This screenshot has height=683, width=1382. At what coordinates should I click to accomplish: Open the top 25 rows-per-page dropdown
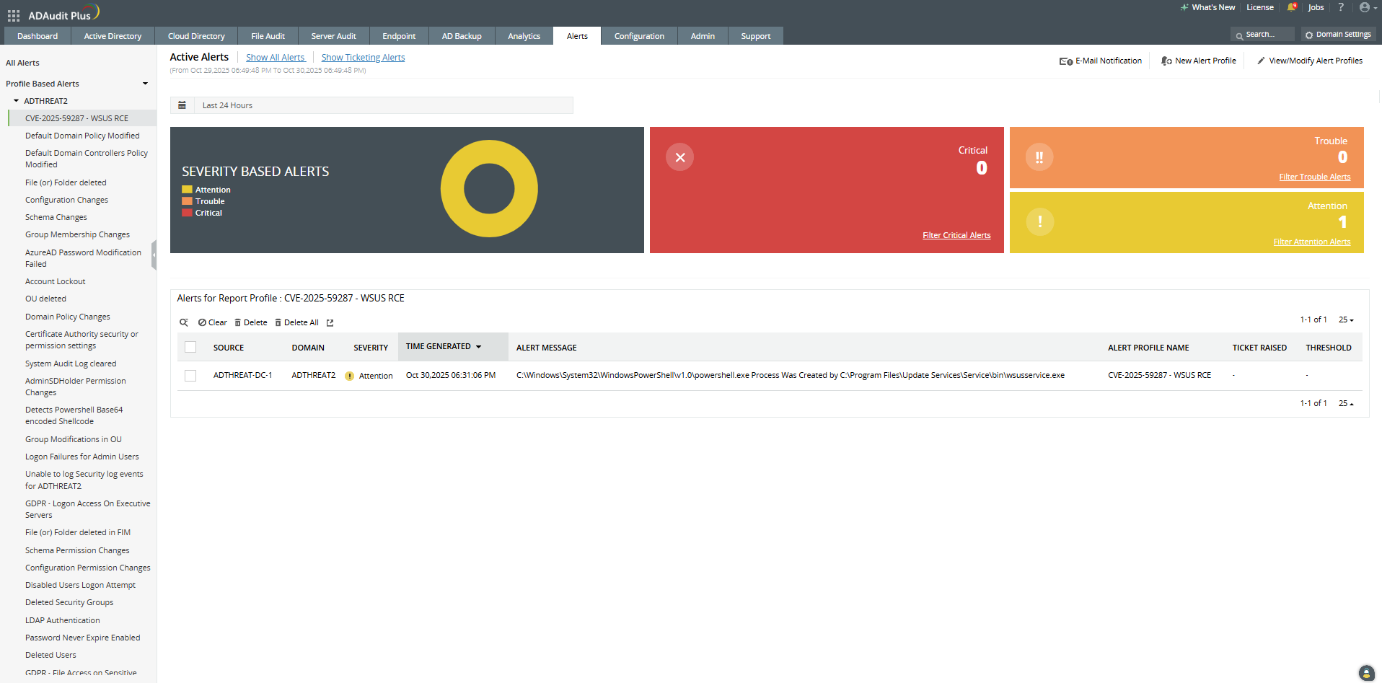[x=1346, y=320]
